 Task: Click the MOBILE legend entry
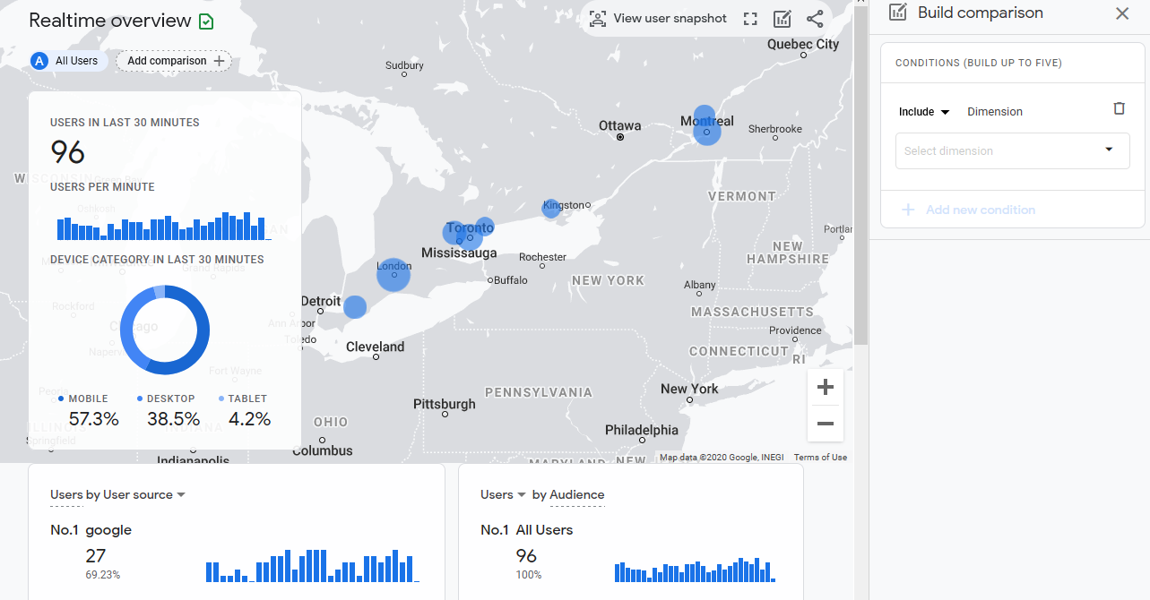click(x=82, y=399)
